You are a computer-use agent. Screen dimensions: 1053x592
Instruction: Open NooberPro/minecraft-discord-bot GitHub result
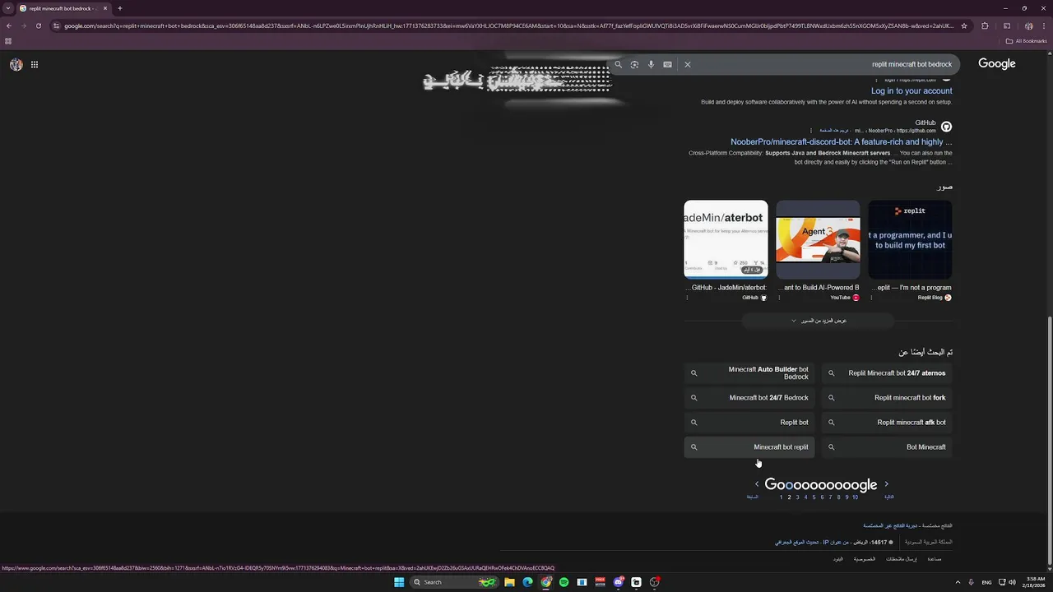tap(841, 141)
